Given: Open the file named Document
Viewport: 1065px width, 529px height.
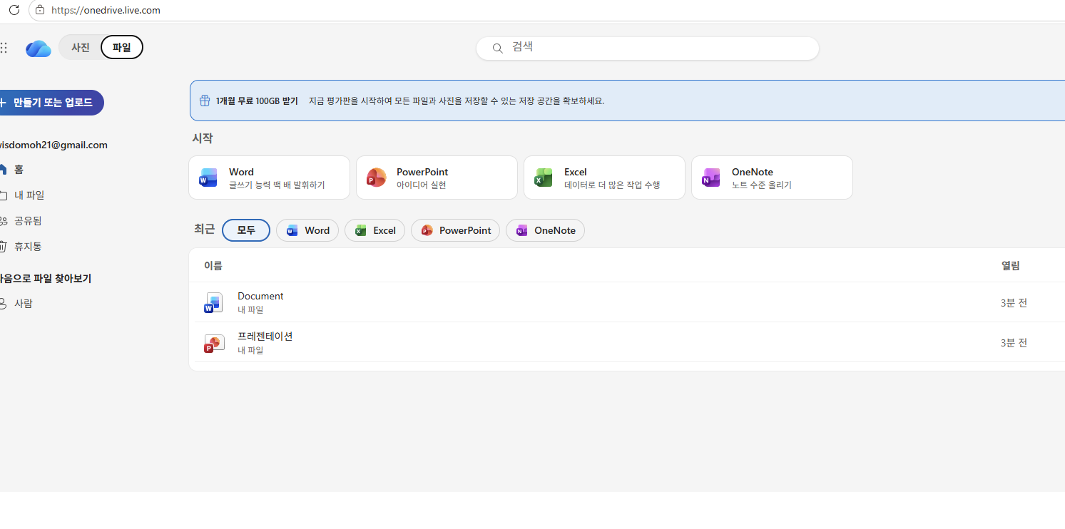Looking at the screenshot, I should [x=260, y=296].
